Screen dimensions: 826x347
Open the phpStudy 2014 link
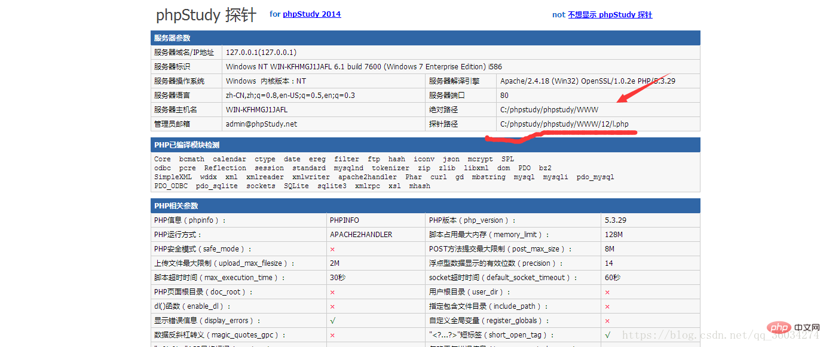[311, 14]
